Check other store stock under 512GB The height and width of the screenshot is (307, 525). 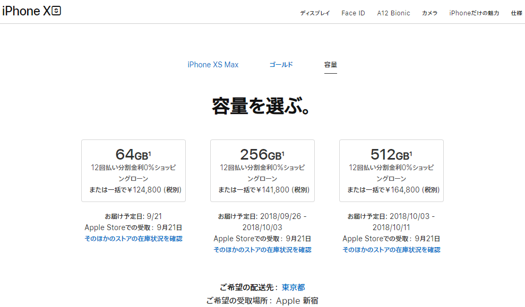pyautogui.click(x=391, y=250)
